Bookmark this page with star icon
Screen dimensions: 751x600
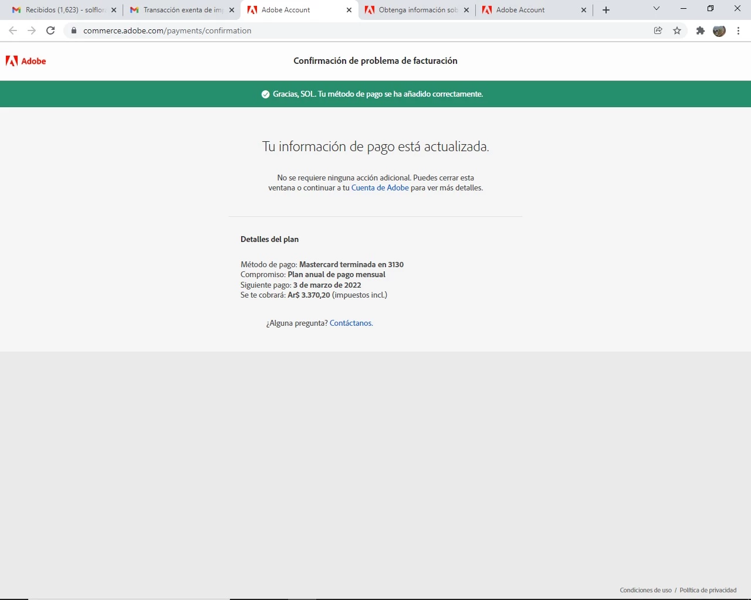677,30
